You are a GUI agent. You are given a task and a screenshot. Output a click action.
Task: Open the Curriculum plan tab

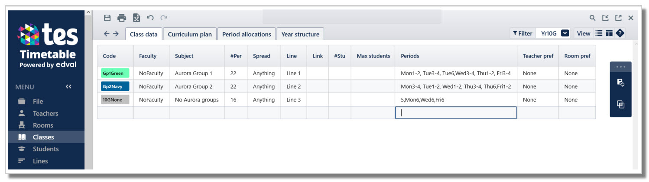point(190,34)
